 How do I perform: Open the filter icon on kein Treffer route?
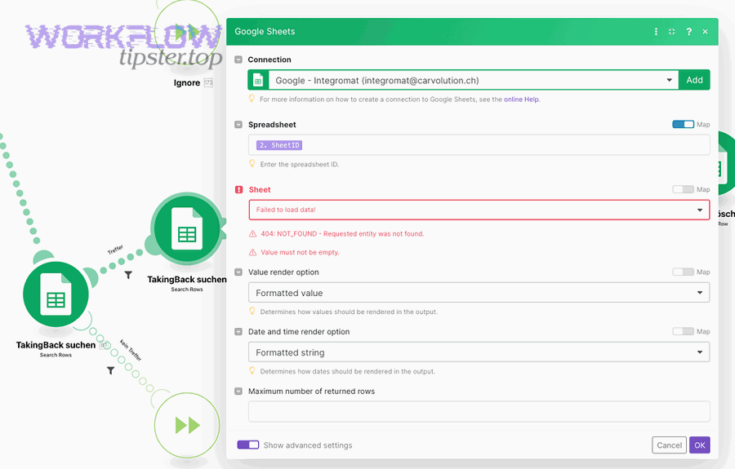point(110,370)
